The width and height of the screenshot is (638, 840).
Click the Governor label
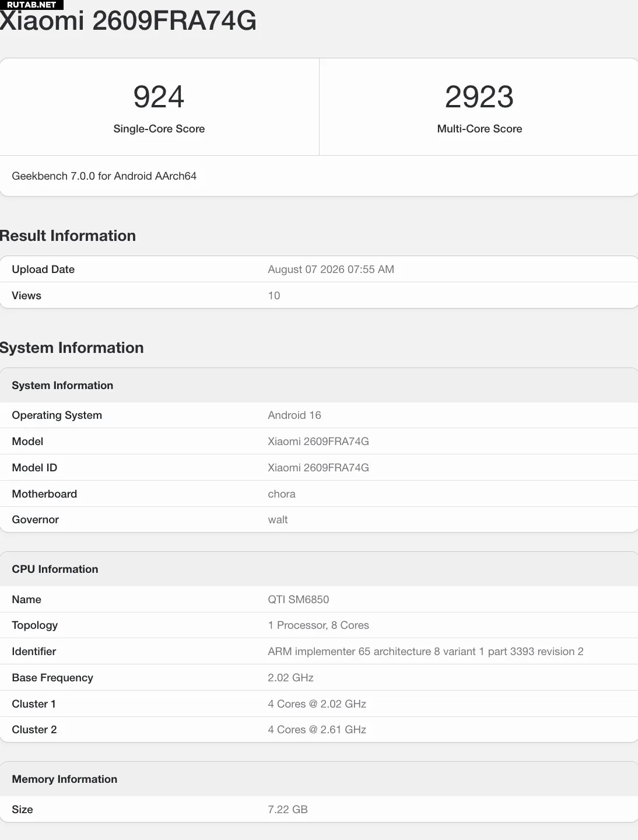[x=36, y=520]
